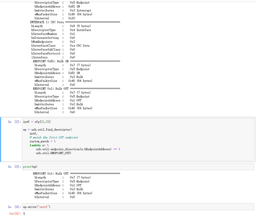This screenshot has width=257, height=217.
Task: Click the In [2] cell prompt
Action: [14, 122]
